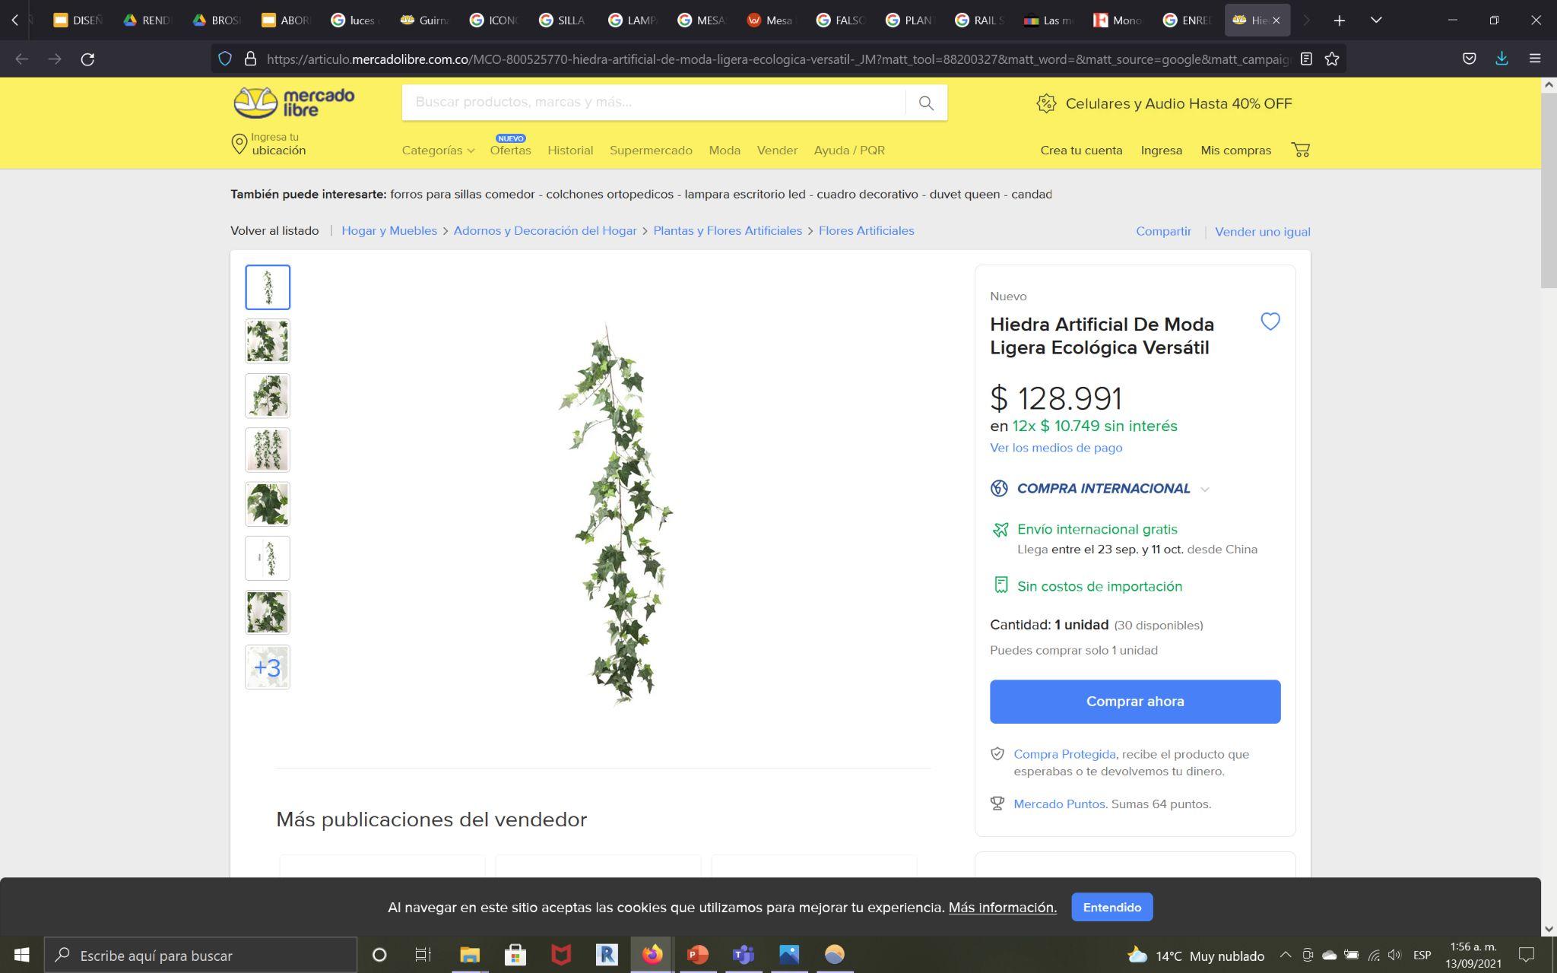Screen dimensions: 1557x973
Task: Expand the Categorías dropdown
Action: coord(438,151)
